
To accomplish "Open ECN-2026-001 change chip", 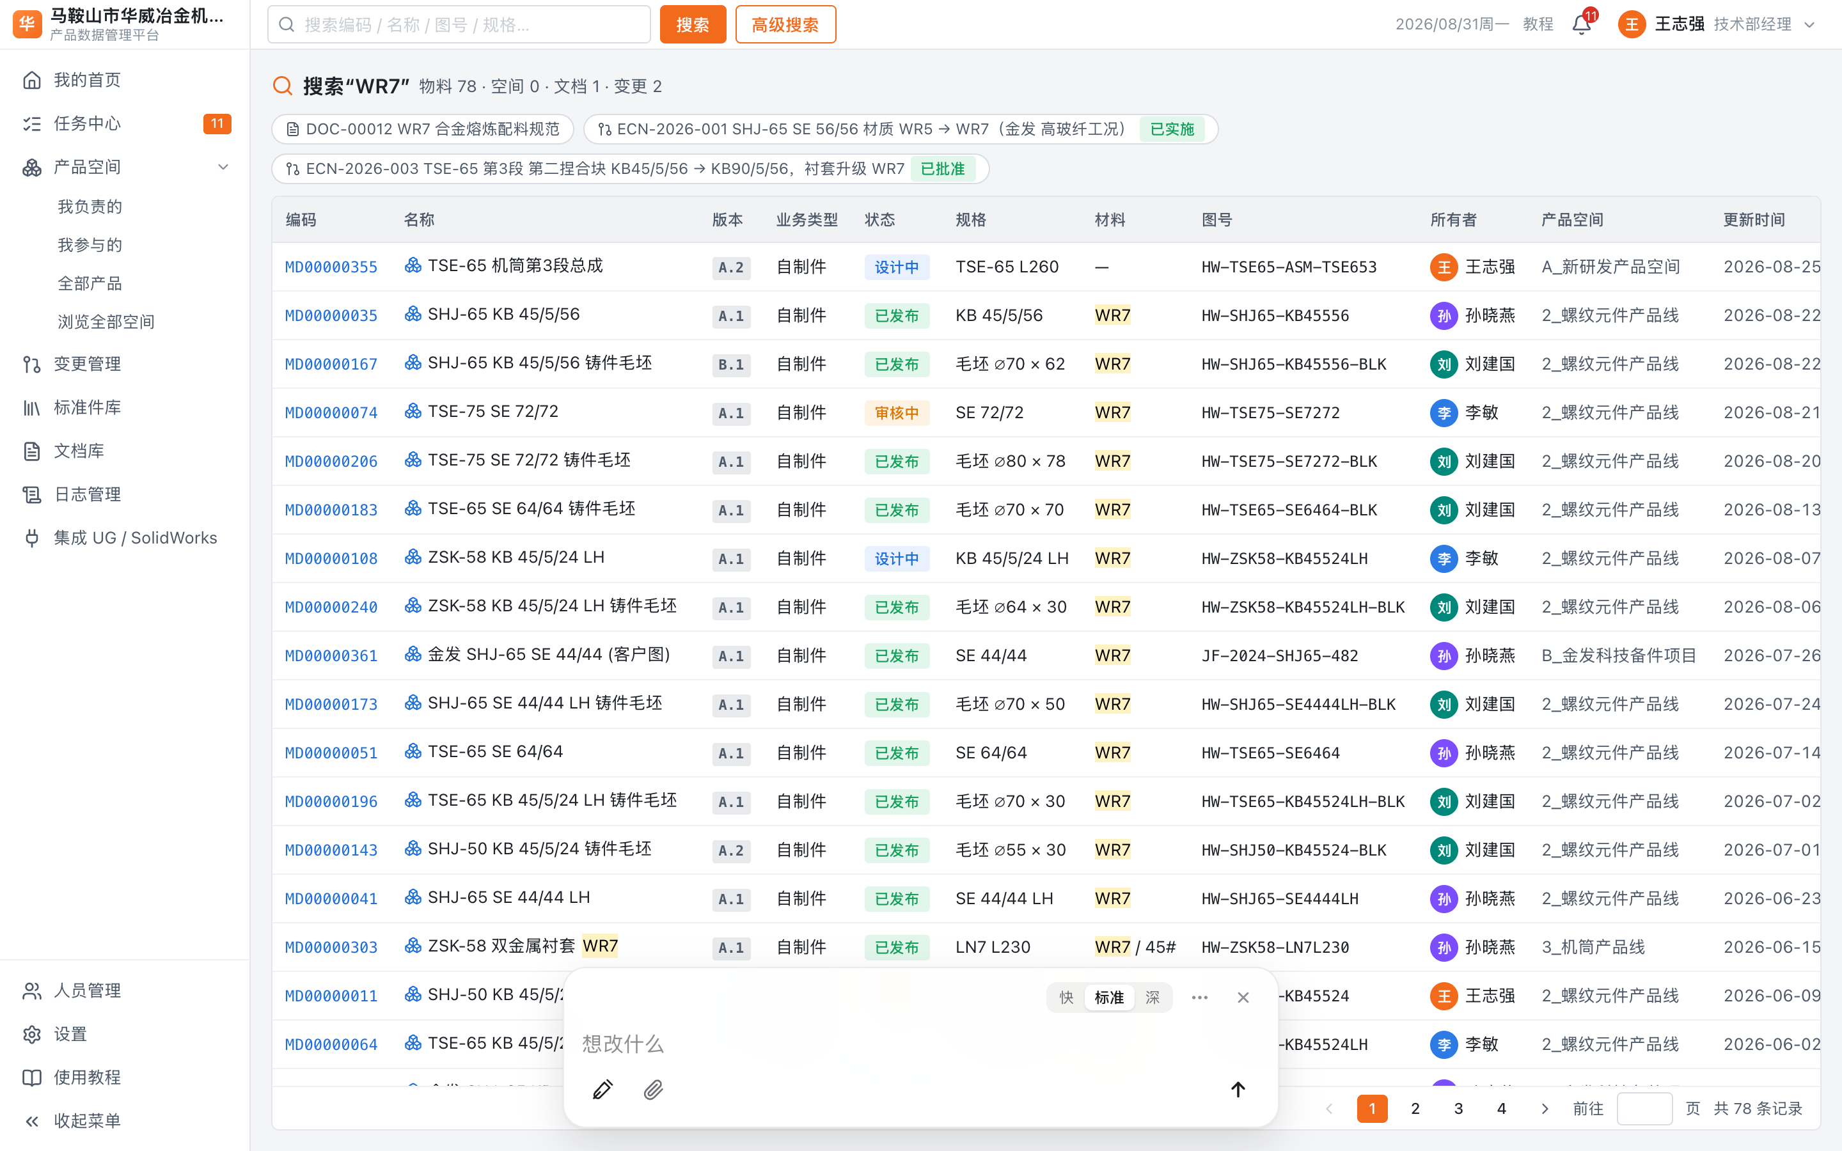I will tap(901, 129).
